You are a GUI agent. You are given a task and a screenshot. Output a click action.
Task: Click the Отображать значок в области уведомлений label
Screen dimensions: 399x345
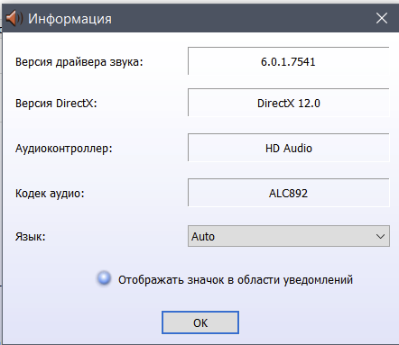[x=236, y=280]
